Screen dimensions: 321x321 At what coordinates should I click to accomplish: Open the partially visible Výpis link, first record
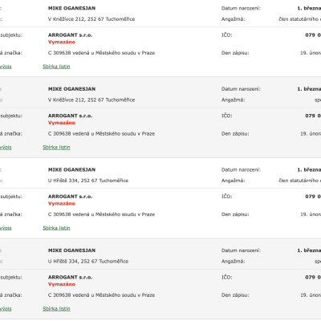6,67
